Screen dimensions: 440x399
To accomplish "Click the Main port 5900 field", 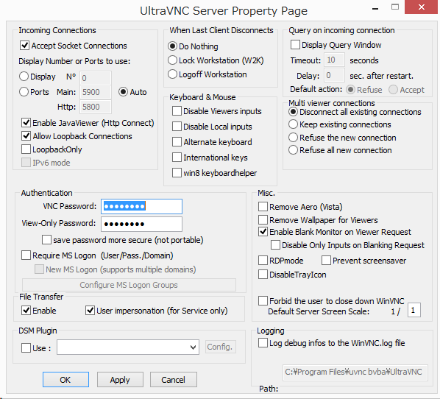I will [96, 92].
